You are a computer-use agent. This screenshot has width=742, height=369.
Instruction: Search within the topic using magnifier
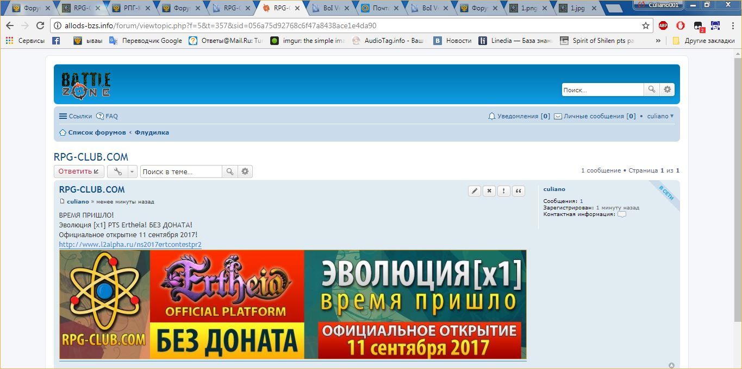tap(230, 171)
